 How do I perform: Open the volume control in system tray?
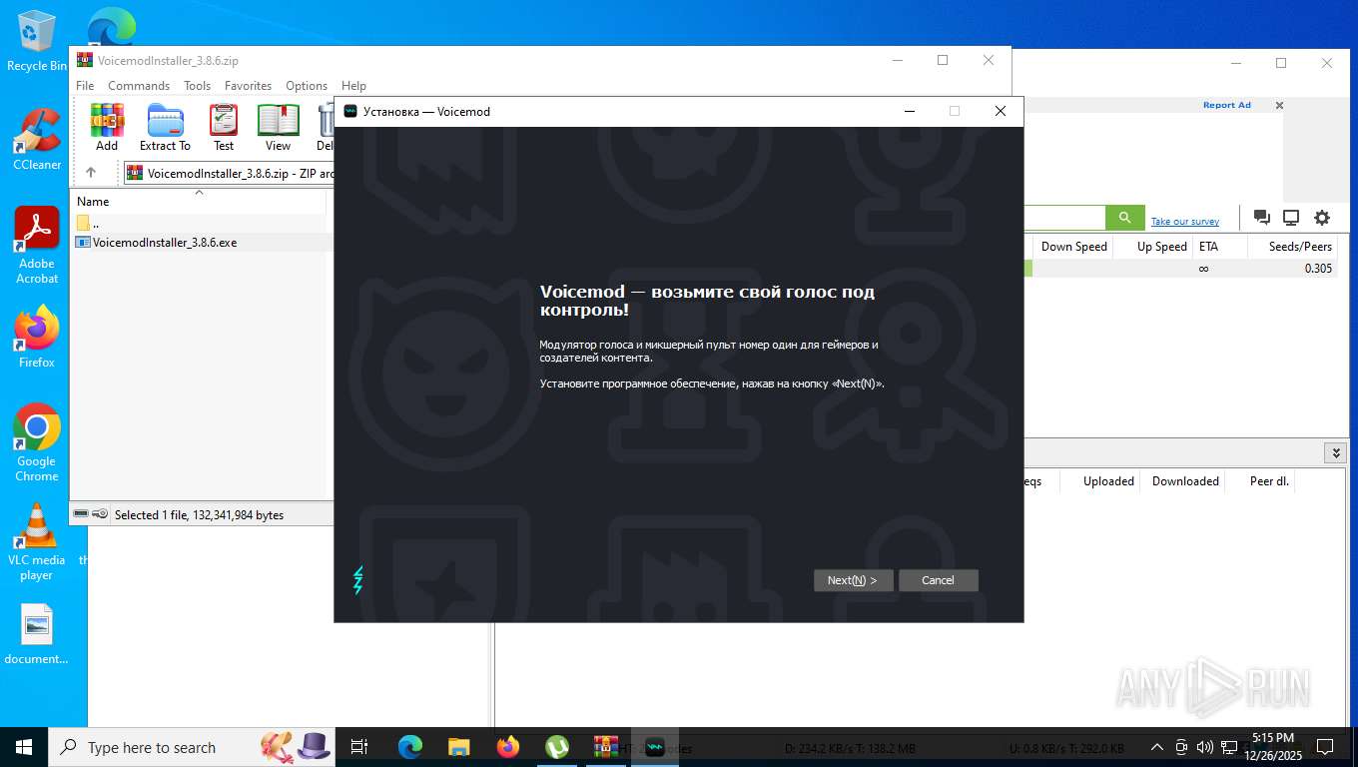pos(1205,747)
